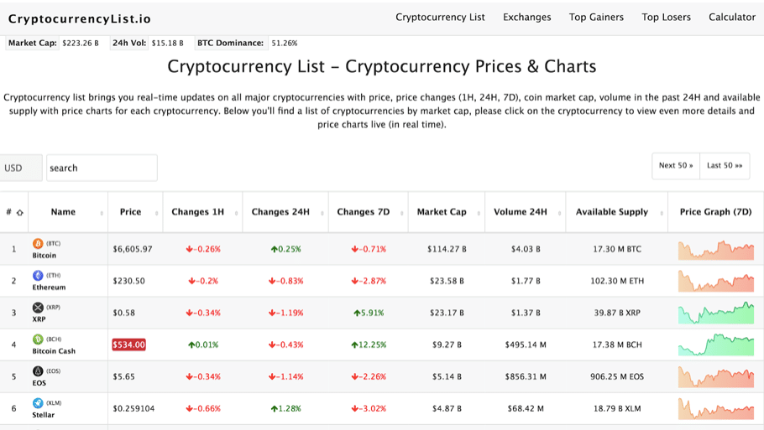Viewport: 764px width, 430px height.
Task: Open the Bitcoin detail link
Action: point(44,256)
